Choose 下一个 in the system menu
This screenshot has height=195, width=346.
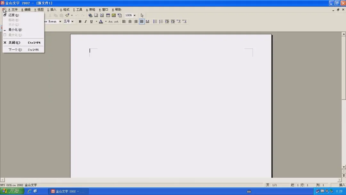click(x=23, y=50)
